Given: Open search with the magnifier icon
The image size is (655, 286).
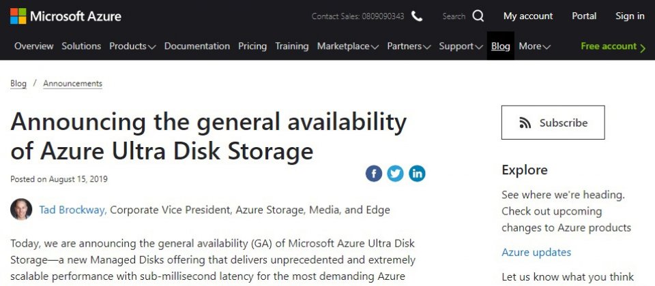Looking at the screenshot, I should point(478,16).
